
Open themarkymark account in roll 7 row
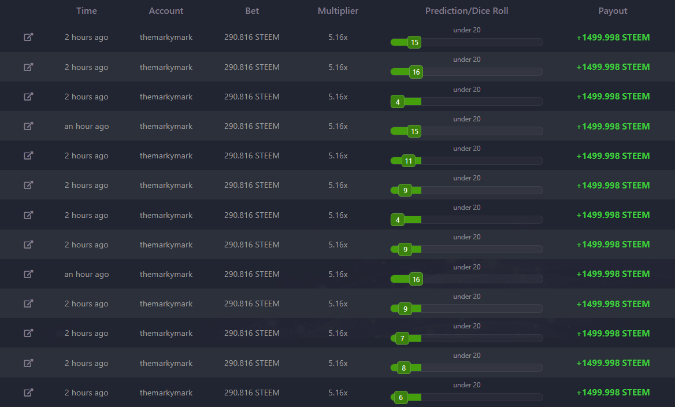click(166, 334)
